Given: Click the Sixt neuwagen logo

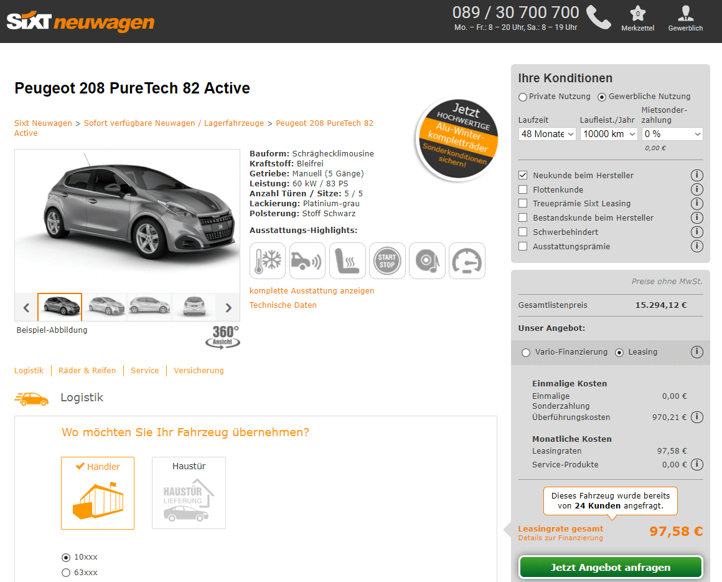Looking at the screenshot, I should (80, 22).
